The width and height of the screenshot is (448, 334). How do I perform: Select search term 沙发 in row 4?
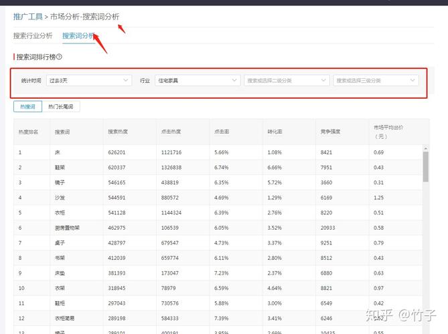[60, 198]
